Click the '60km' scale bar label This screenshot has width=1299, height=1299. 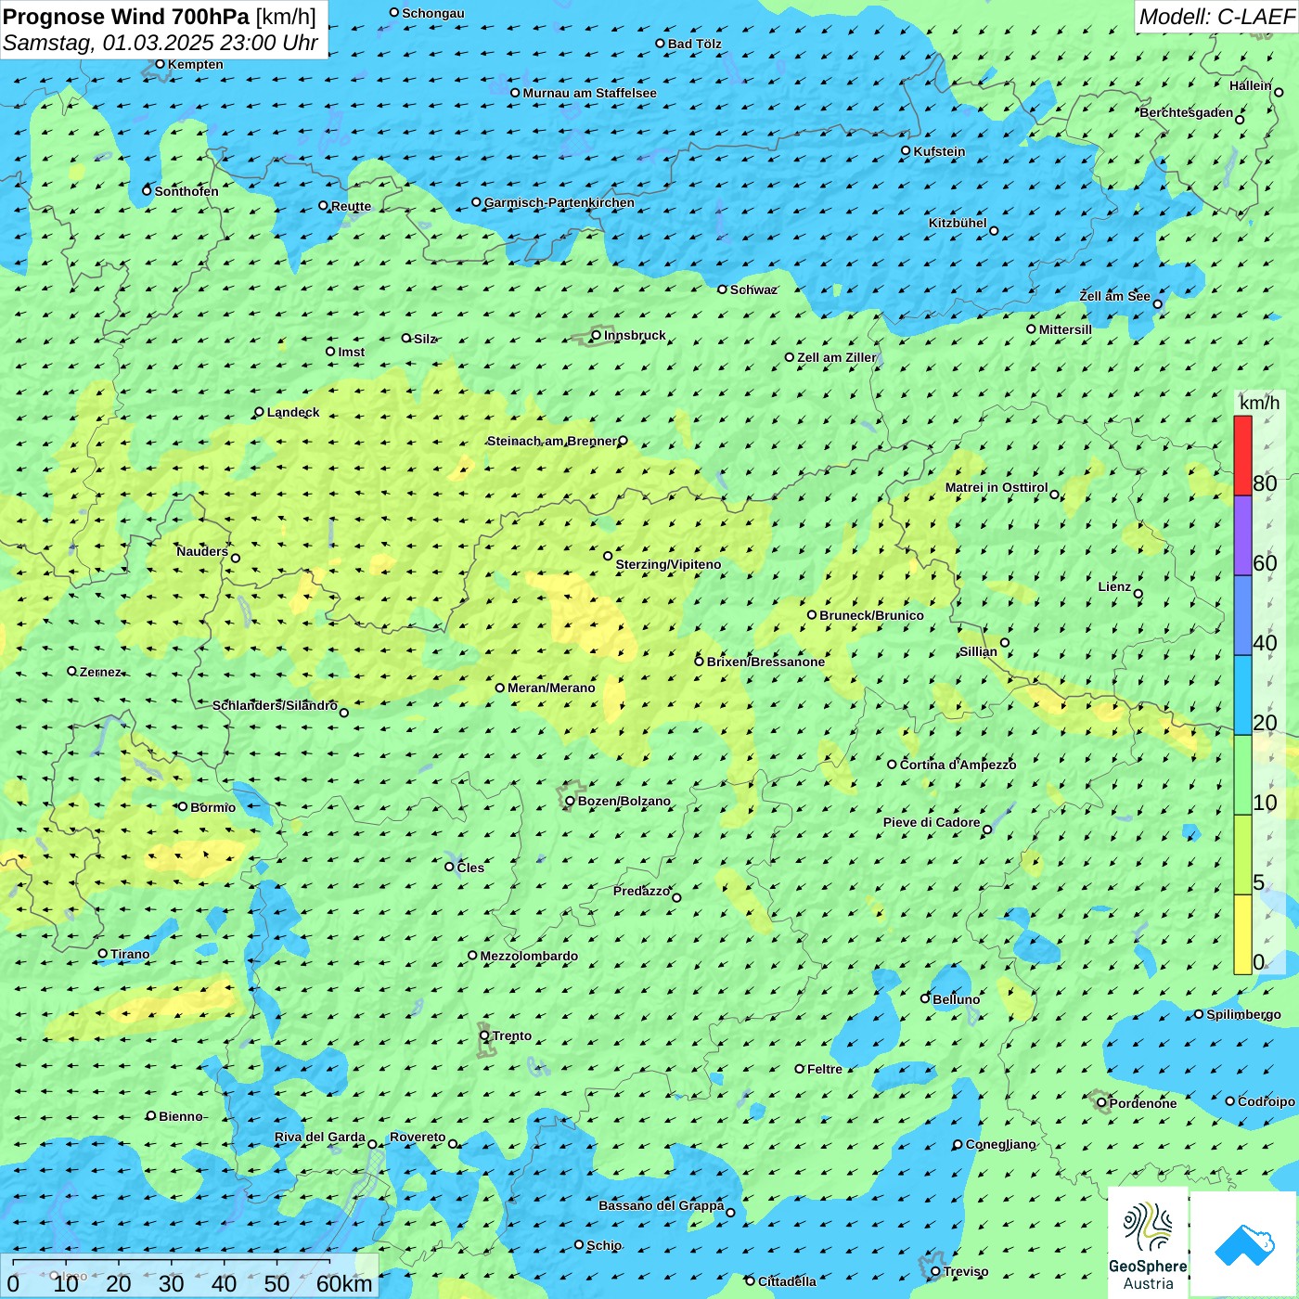344,1283
